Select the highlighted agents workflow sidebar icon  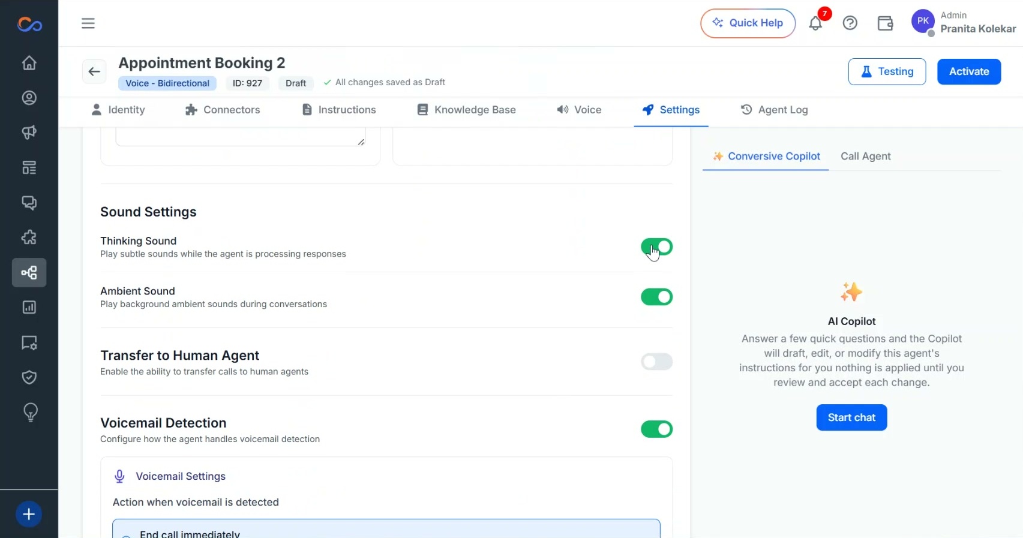point(29,273)
